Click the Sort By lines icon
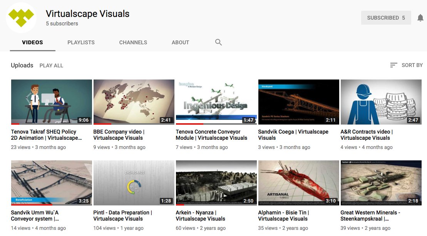The height and width of the screenshot is (236, 427). click(394, 65)
